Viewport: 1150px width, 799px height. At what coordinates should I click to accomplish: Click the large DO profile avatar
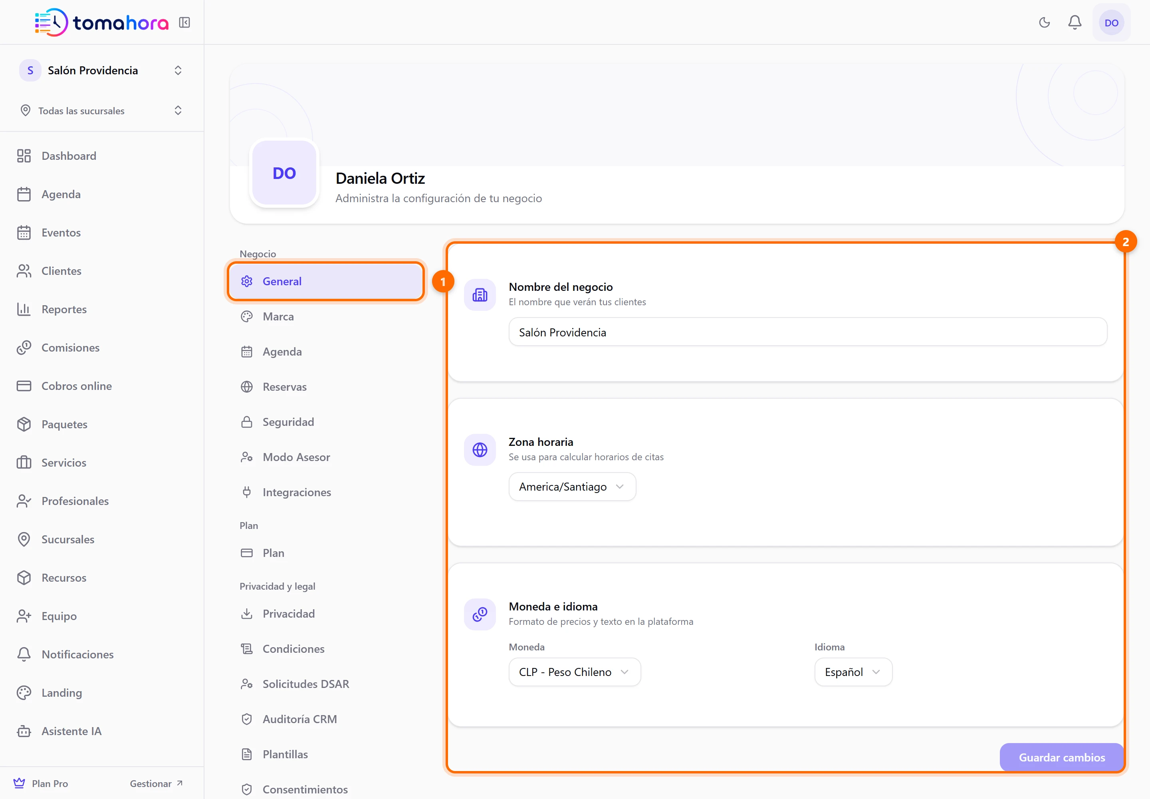[x=284, y=173]
